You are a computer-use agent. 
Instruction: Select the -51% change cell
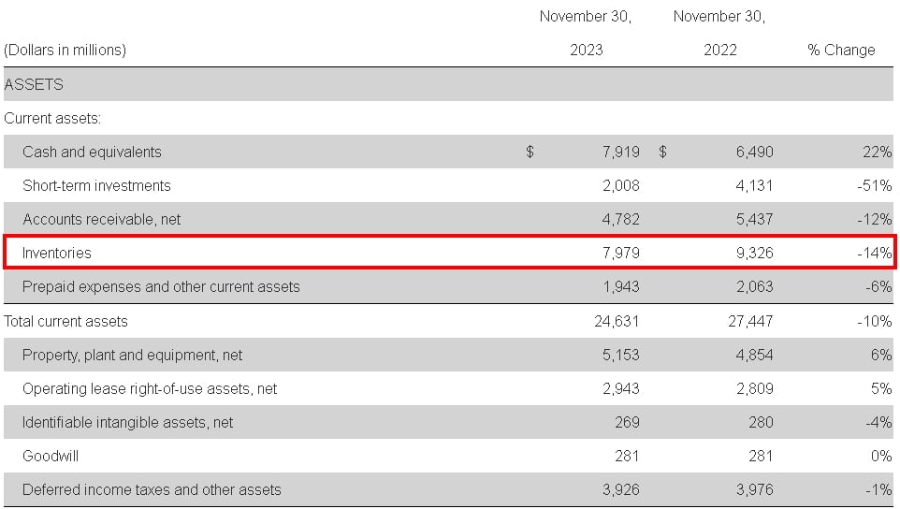(x=874, y=186)
